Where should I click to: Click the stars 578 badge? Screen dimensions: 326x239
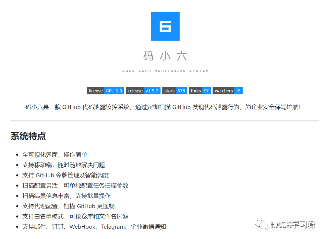point(175,91)
